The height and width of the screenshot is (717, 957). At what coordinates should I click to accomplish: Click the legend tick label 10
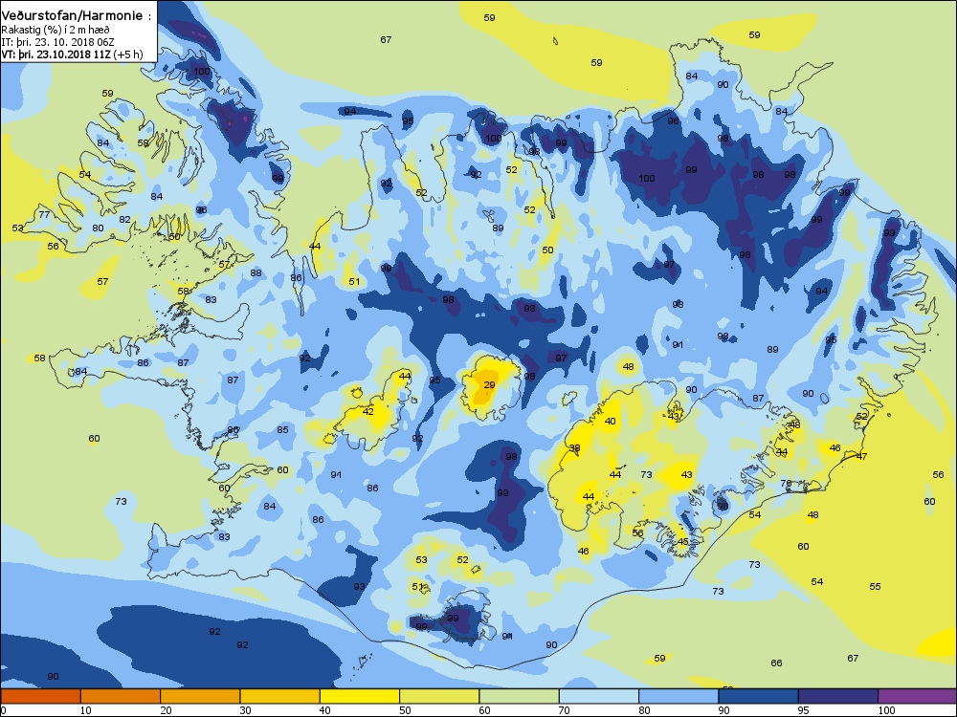(87, 710)
